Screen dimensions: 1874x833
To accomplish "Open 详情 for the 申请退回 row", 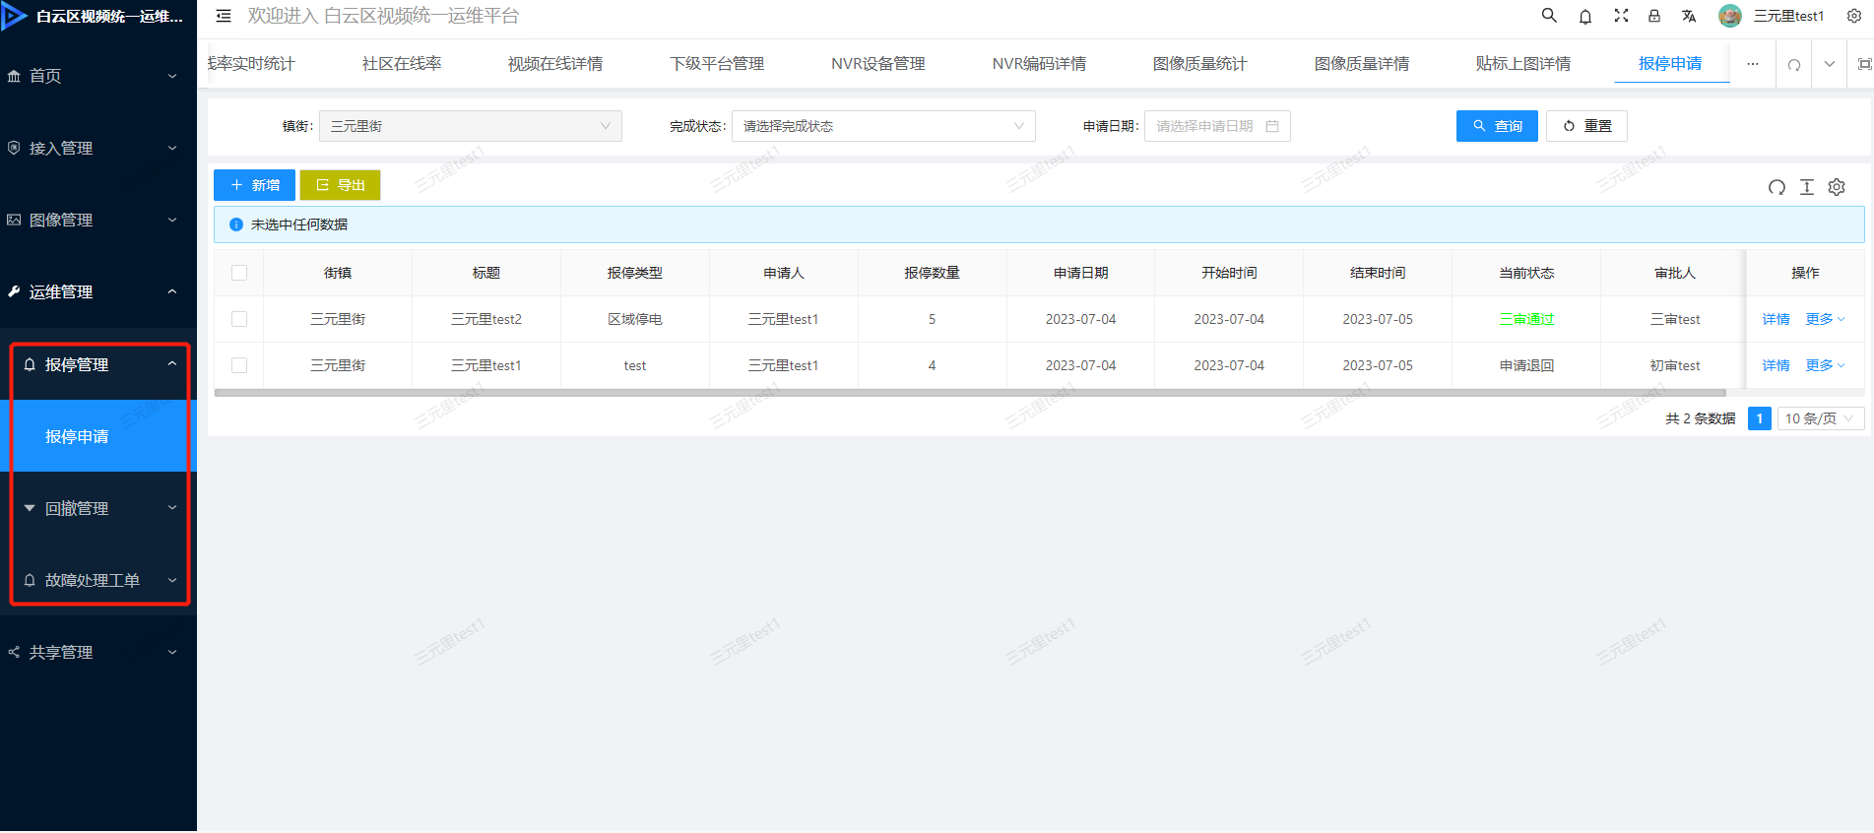I will (x=1776, y=365).
